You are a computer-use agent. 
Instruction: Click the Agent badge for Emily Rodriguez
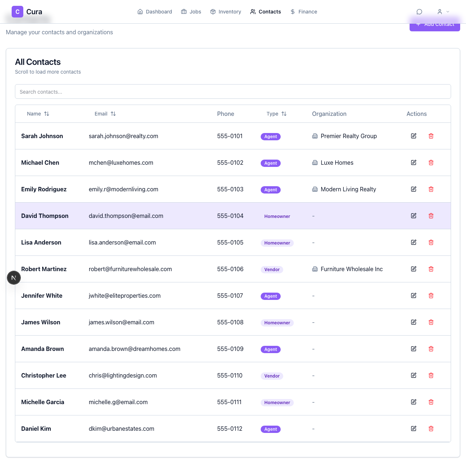[x=270, y=189]
